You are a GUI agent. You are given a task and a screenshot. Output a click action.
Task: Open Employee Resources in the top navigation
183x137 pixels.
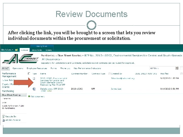tap(37, 68)
